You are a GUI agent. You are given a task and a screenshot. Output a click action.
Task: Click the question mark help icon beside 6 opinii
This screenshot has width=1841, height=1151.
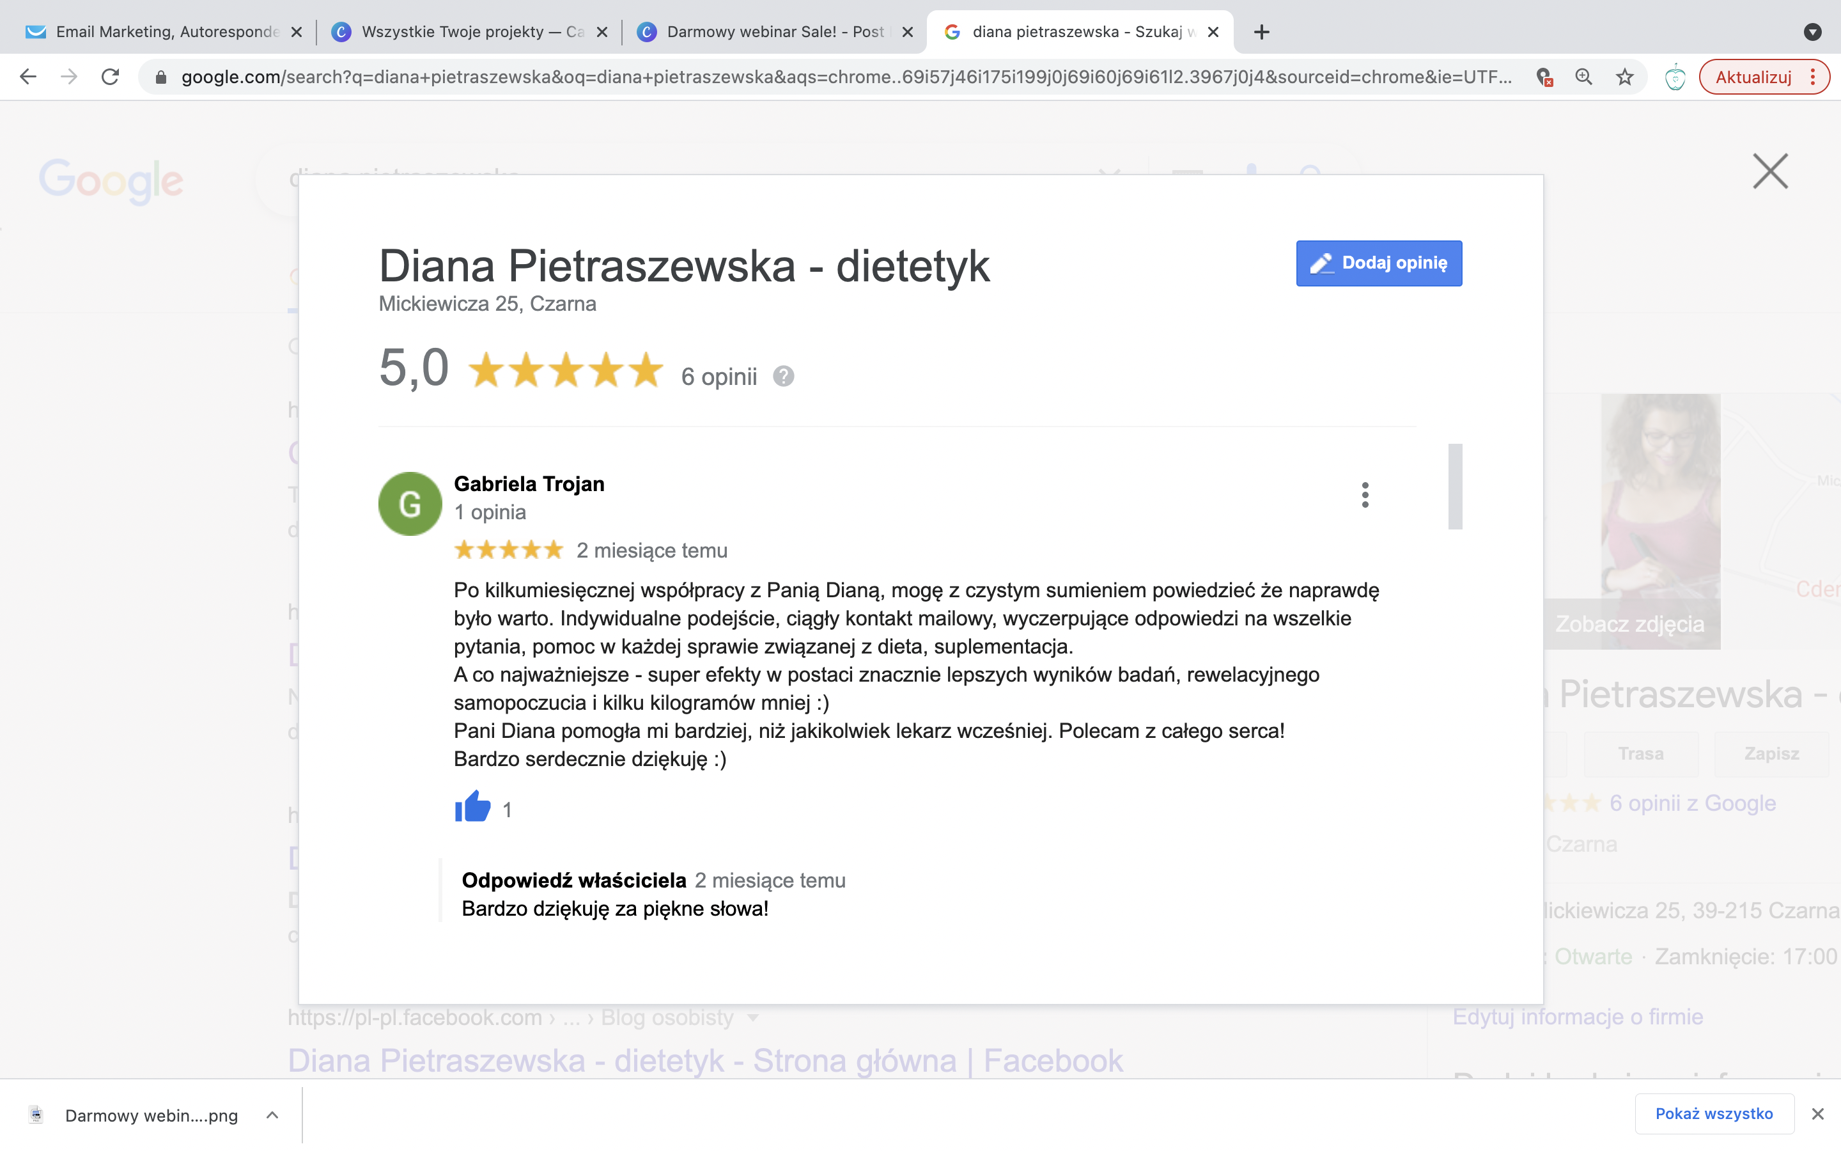784,376
